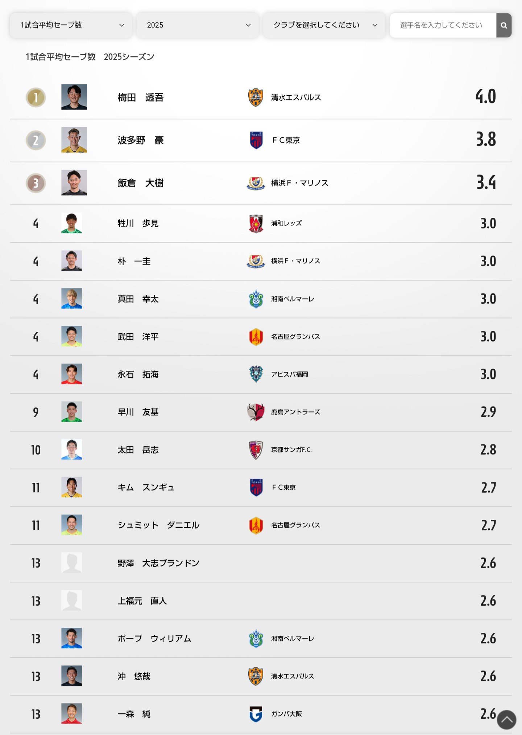Click the Kashima Antlers crest icon
Screen dimensions: 522x735
point(256,412)
